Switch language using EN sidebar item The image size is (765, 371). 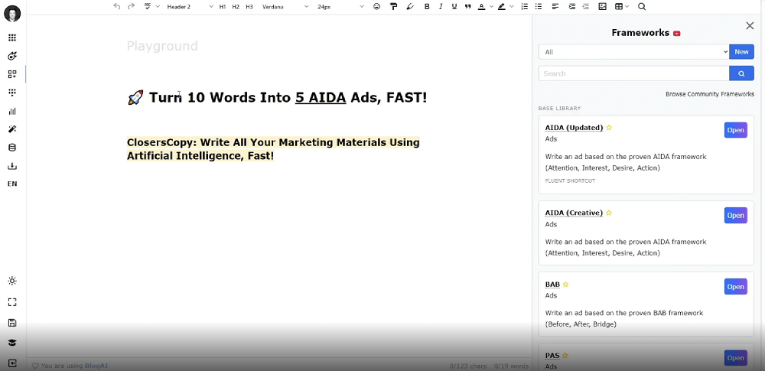(x=12, y=184)
